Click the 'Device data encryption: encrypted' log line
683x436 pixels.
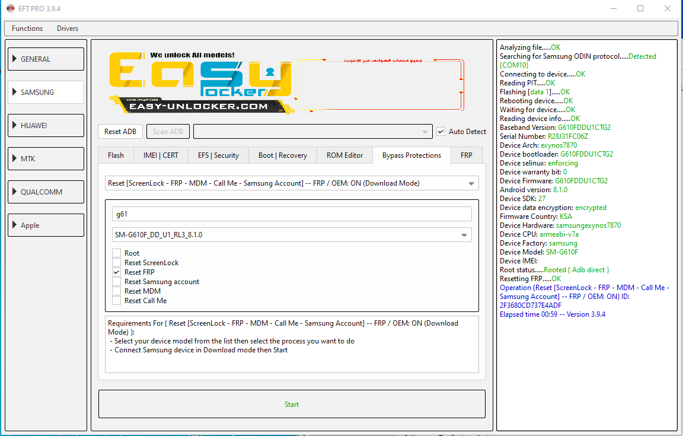[x=553, y=208]
